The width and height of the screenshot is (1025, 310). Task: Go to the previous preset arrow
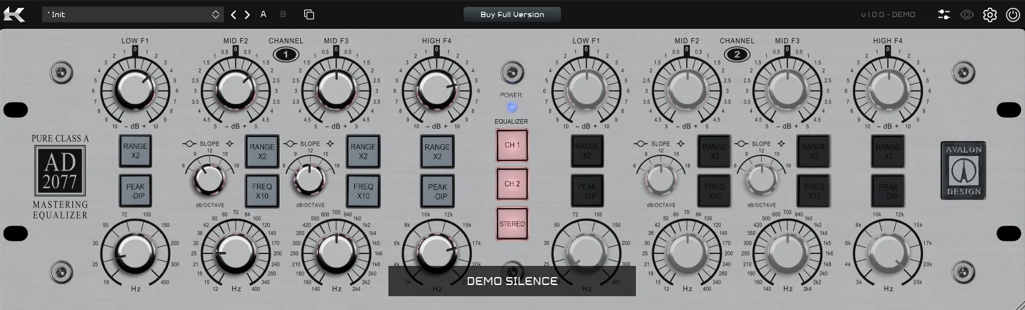click(234, 14)
